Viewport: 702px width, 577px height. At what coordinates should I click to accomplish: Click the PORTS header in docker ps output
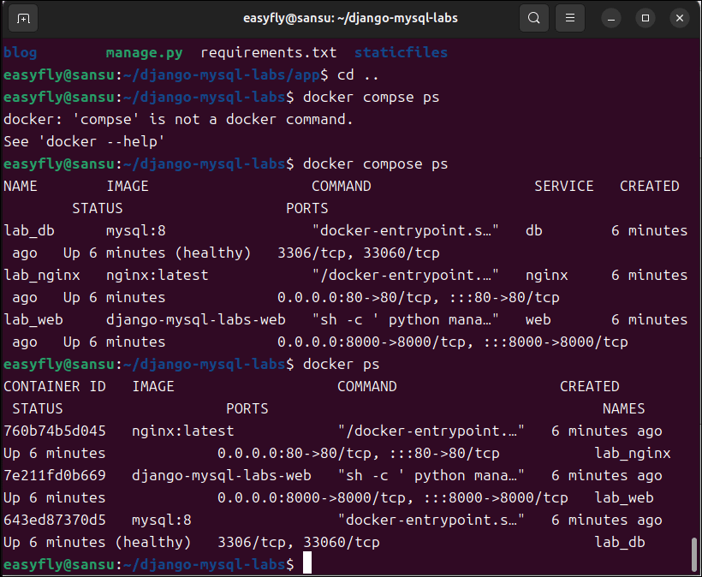pyautogui.click(x=247, y=408)
